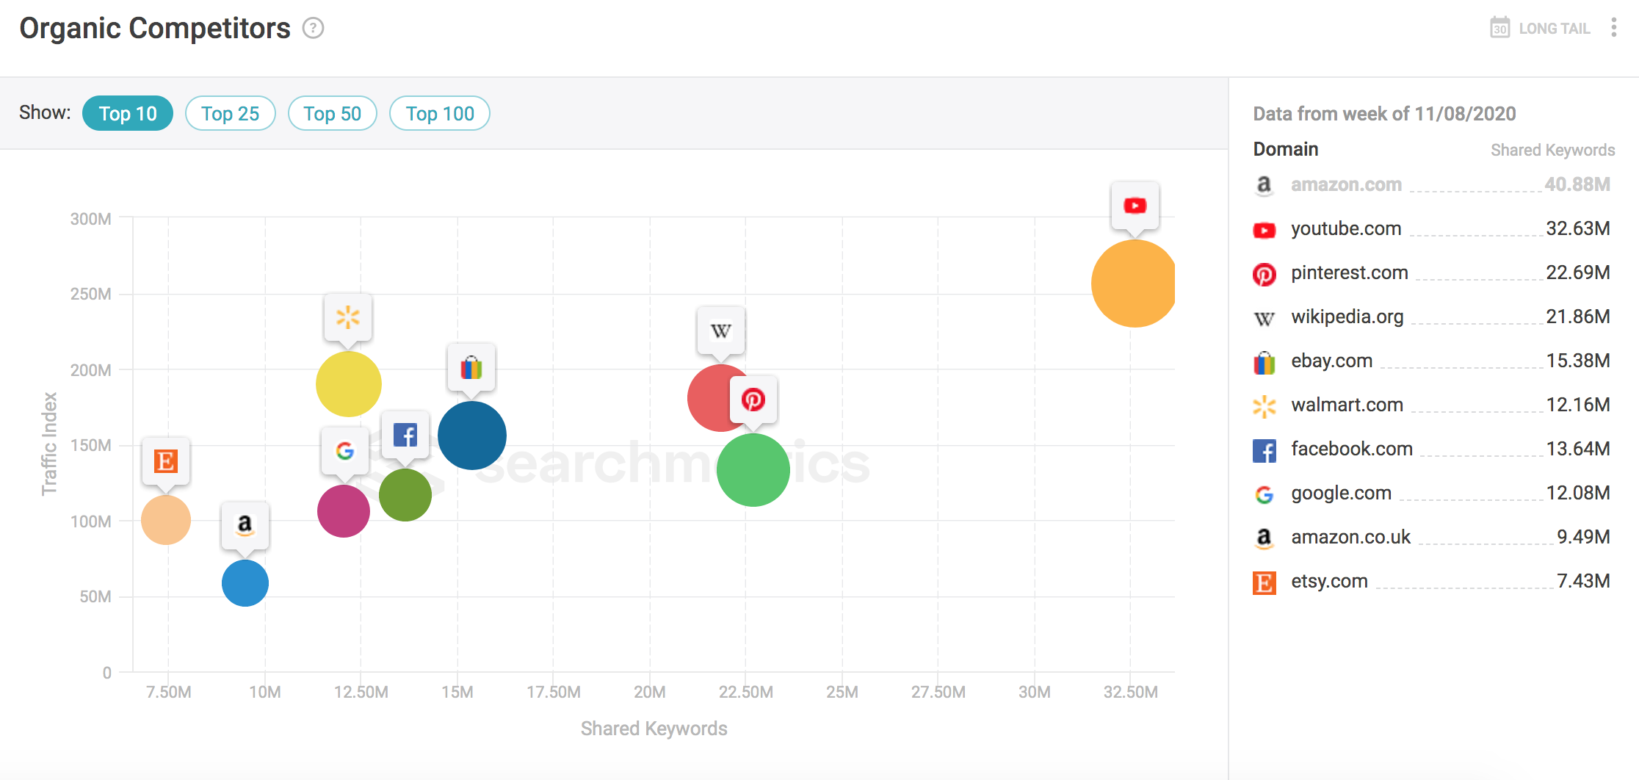Image resolution: width=1639 pixels, height=780 pixels.
Task: Click the 21.86M value for wikipedia.org
Action: [x=1578, y=317]
